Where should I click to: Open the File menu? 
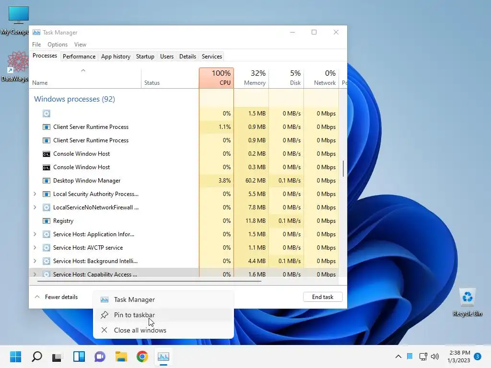tap(36, 45)
